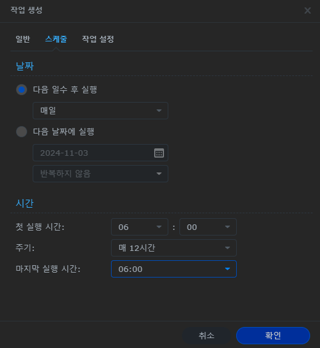Click the 다음 날짜에 실행 label text
Viewport: 320px width, 348px height.
pyautogui.click(x=64, y=132)
